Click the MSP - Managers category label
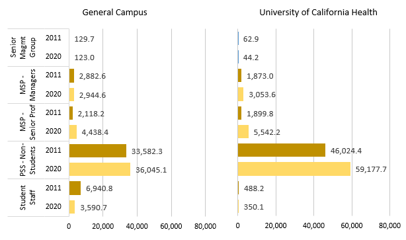The image size is (406, 240). pos(27,85)
